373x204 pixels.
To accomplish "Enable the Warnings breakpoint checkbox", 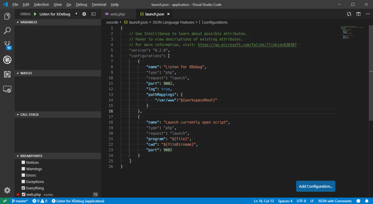I will pos(23,169).
